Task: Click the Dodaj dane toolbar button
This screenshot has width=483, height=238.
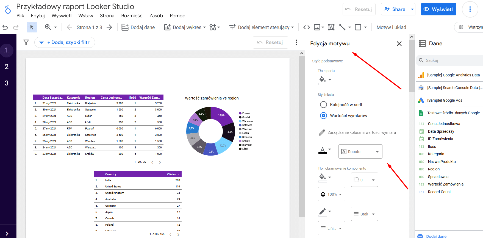Action: (138, 27)
